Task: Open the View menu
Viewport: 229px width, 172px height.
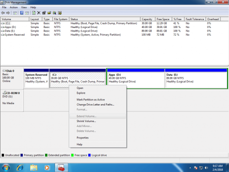Action: point(24,7)
